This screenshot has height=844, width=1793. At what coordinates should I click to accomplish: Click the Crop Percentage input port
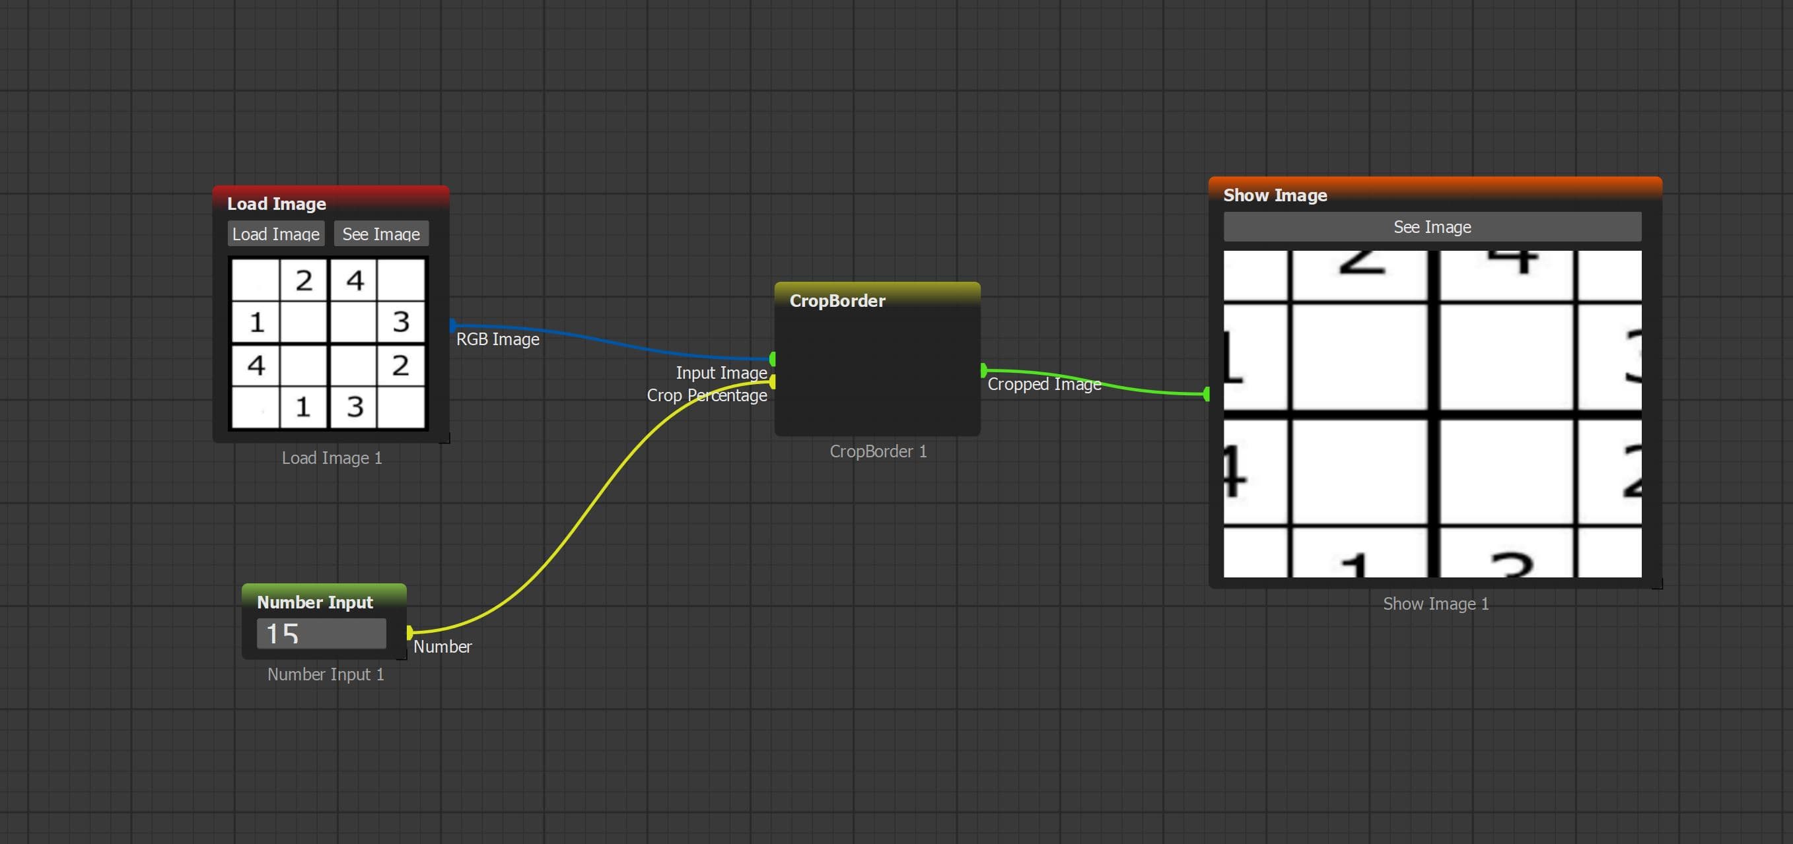coord(773,381)
